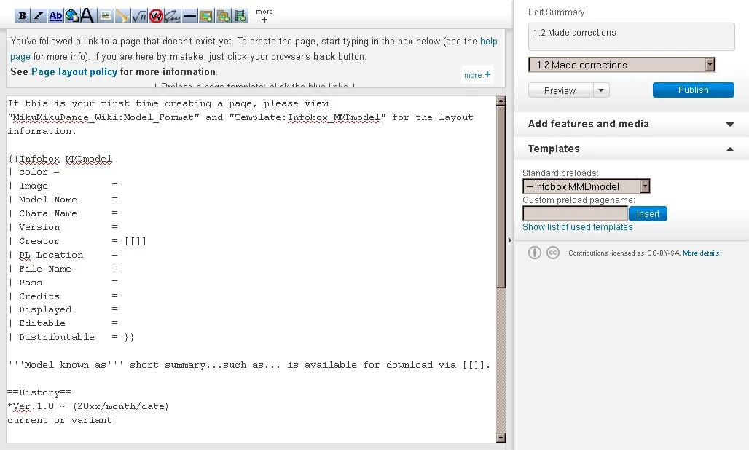This screenshot has width=749, height=450.
Task: Insert external link with globe icon
Action: (71, 15)
